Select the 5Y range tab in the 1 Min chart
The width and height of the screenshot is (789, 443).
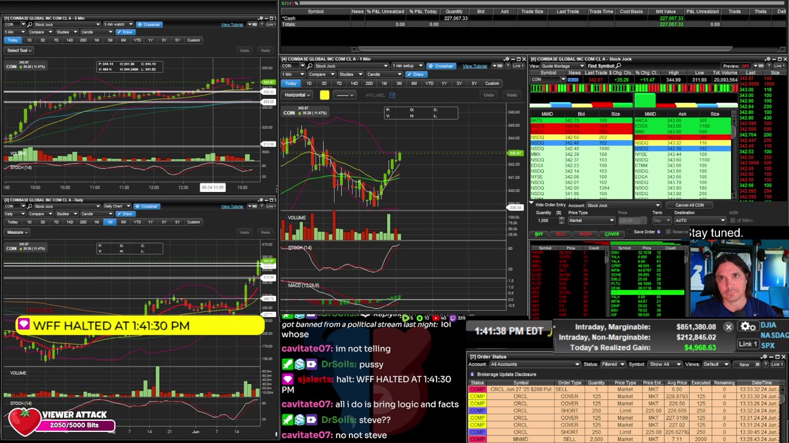[474, 84]
